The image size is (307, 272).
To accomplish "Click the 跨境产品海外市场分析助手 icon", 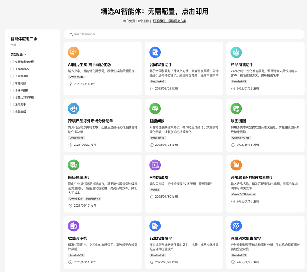I will pyautogui.click(x=74, y=109).
